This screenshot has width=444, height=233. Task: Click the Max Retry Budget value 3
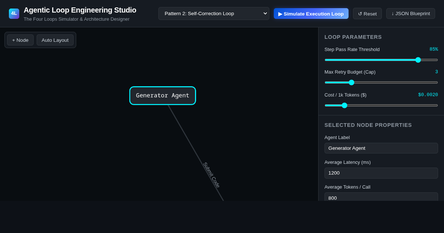pos(437,72)
